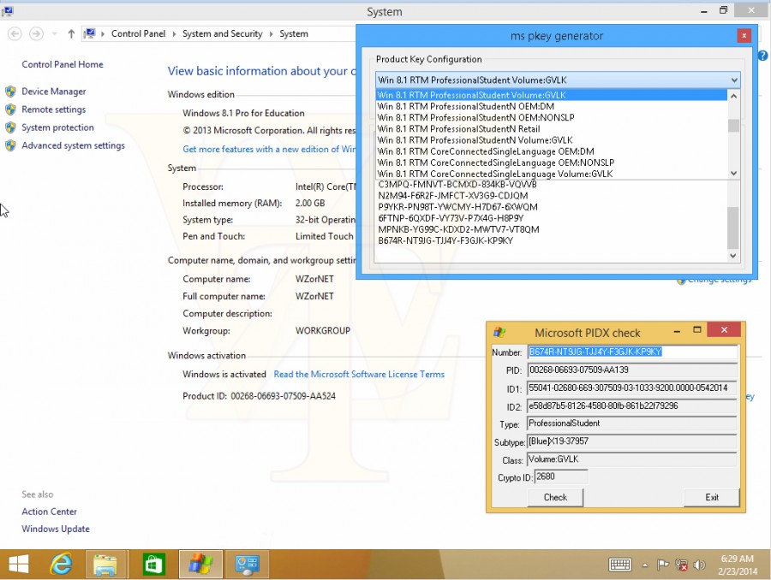Viewport: 771px width, 580px height.
Task: Click the Class field showing Volume:GVLK
Action: click(x=633, y=459)
